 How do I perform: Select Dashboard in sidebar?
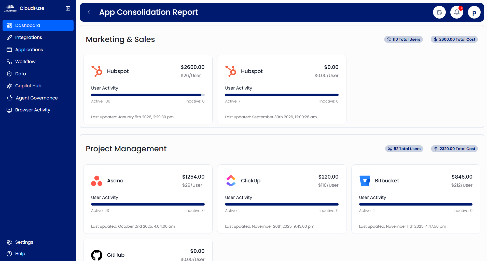[x=38, y=25]
